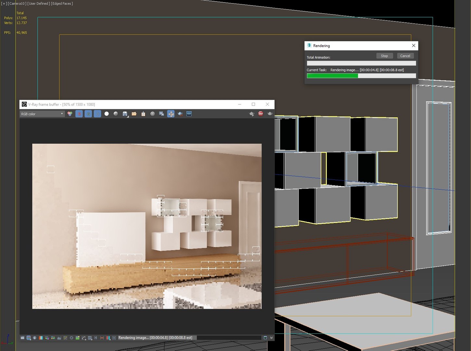Switch to alpha channel white circle
Image resolution: width=471 pixels, height=351 pixels.
coord(107,114)
